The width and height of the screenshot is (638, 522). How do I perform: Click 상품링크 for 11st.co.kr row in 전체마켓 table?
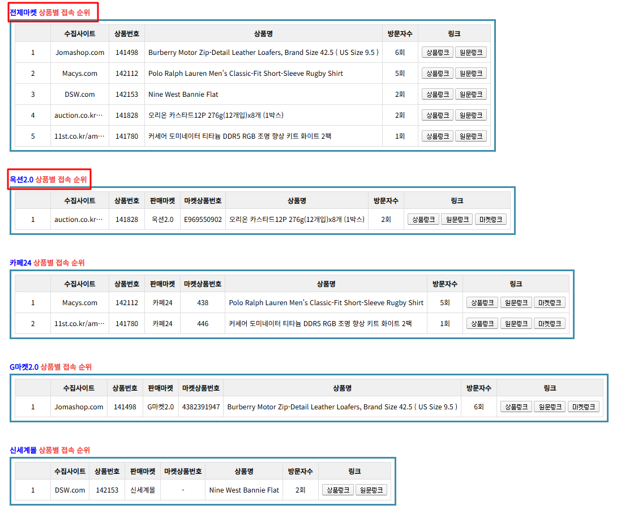tap(437, 136)
